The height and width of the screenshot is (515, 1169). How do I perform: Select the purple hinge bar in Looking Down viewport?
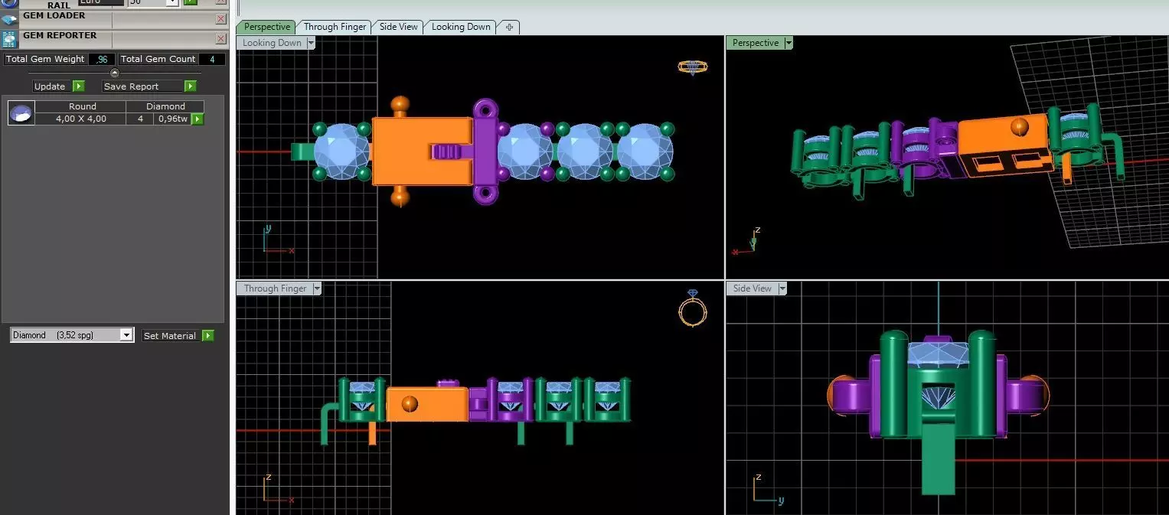point(485,152)
